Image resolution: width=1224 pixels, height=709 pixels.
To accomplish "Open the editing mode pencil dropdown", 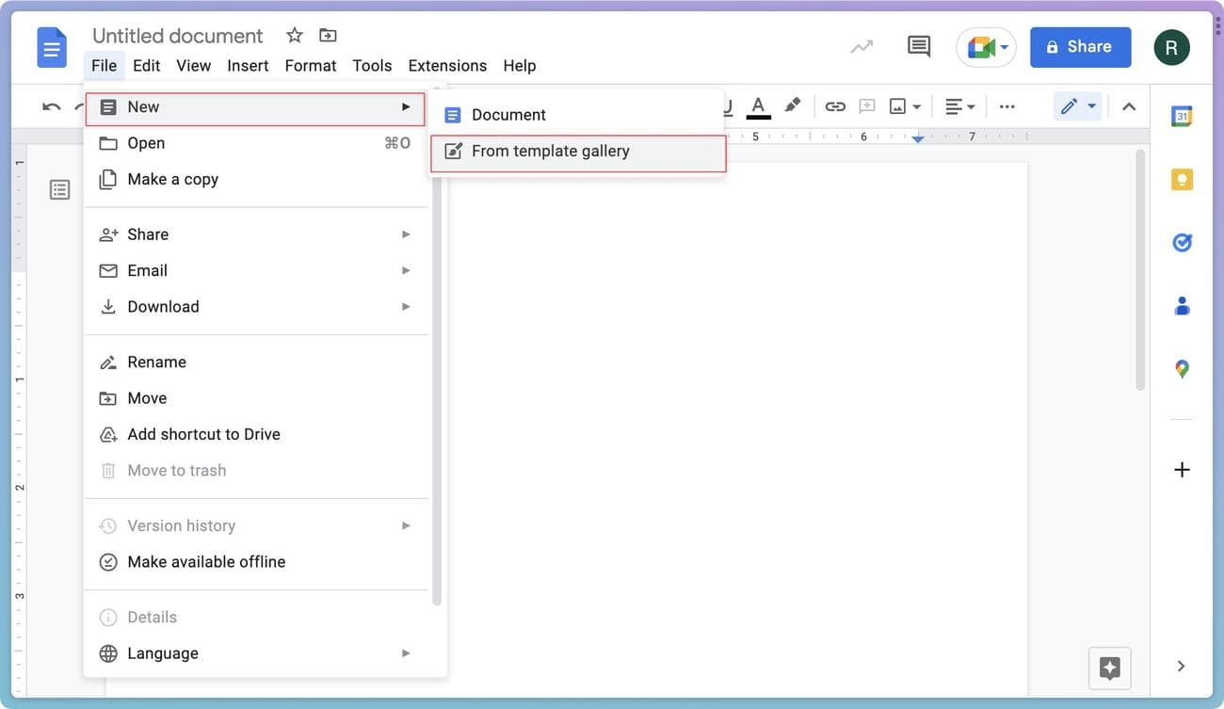I will pos(1078,106).
